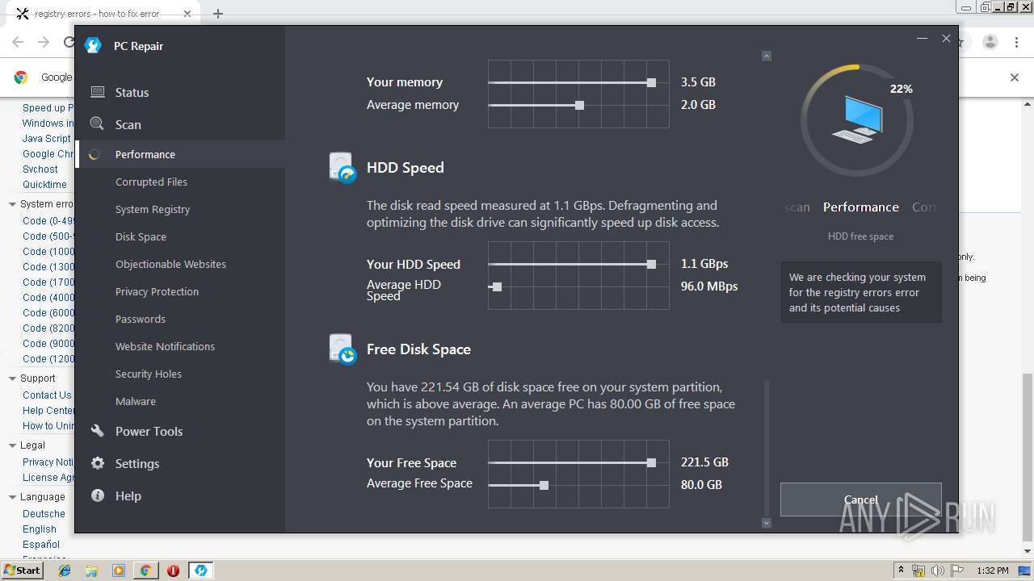The image size is (1034, 581).
Task: Open the Windows Start menu
Action: [22, 571]
